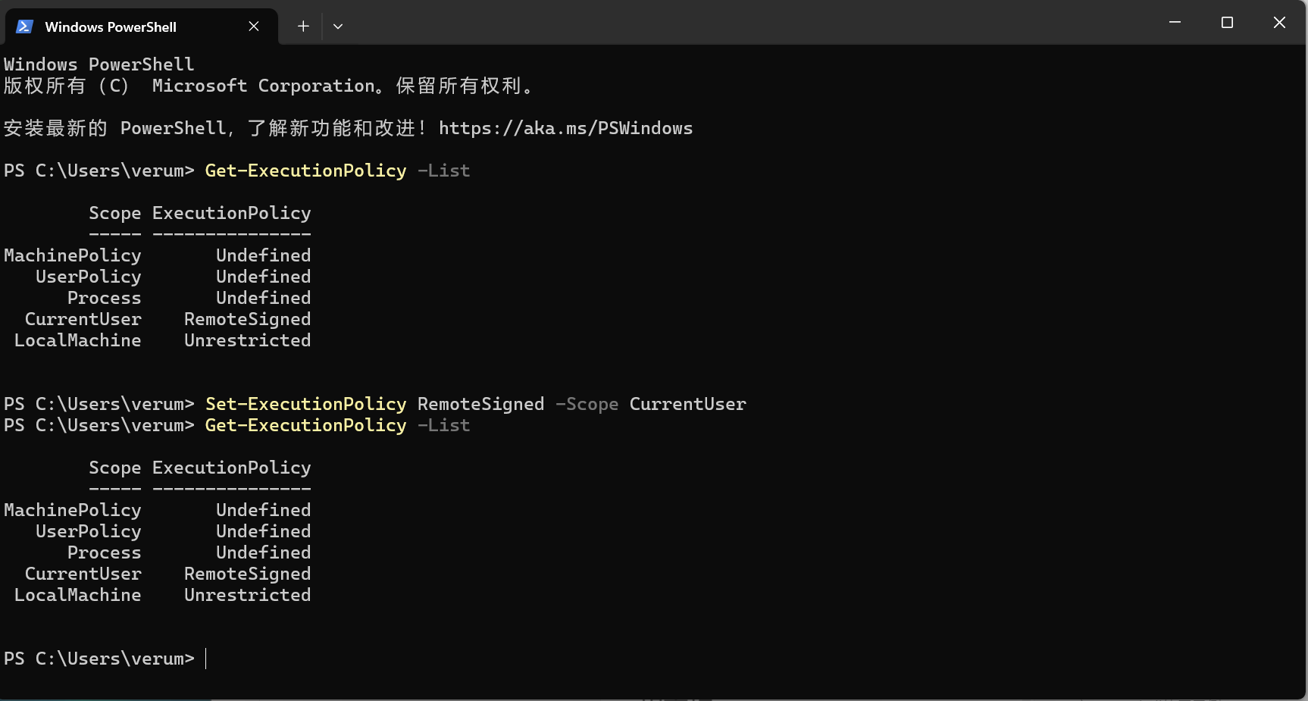Open a new tab with the plus button
Image resolution: width=1308 pixels, height=701 pixels.
[x=303, y=27]
